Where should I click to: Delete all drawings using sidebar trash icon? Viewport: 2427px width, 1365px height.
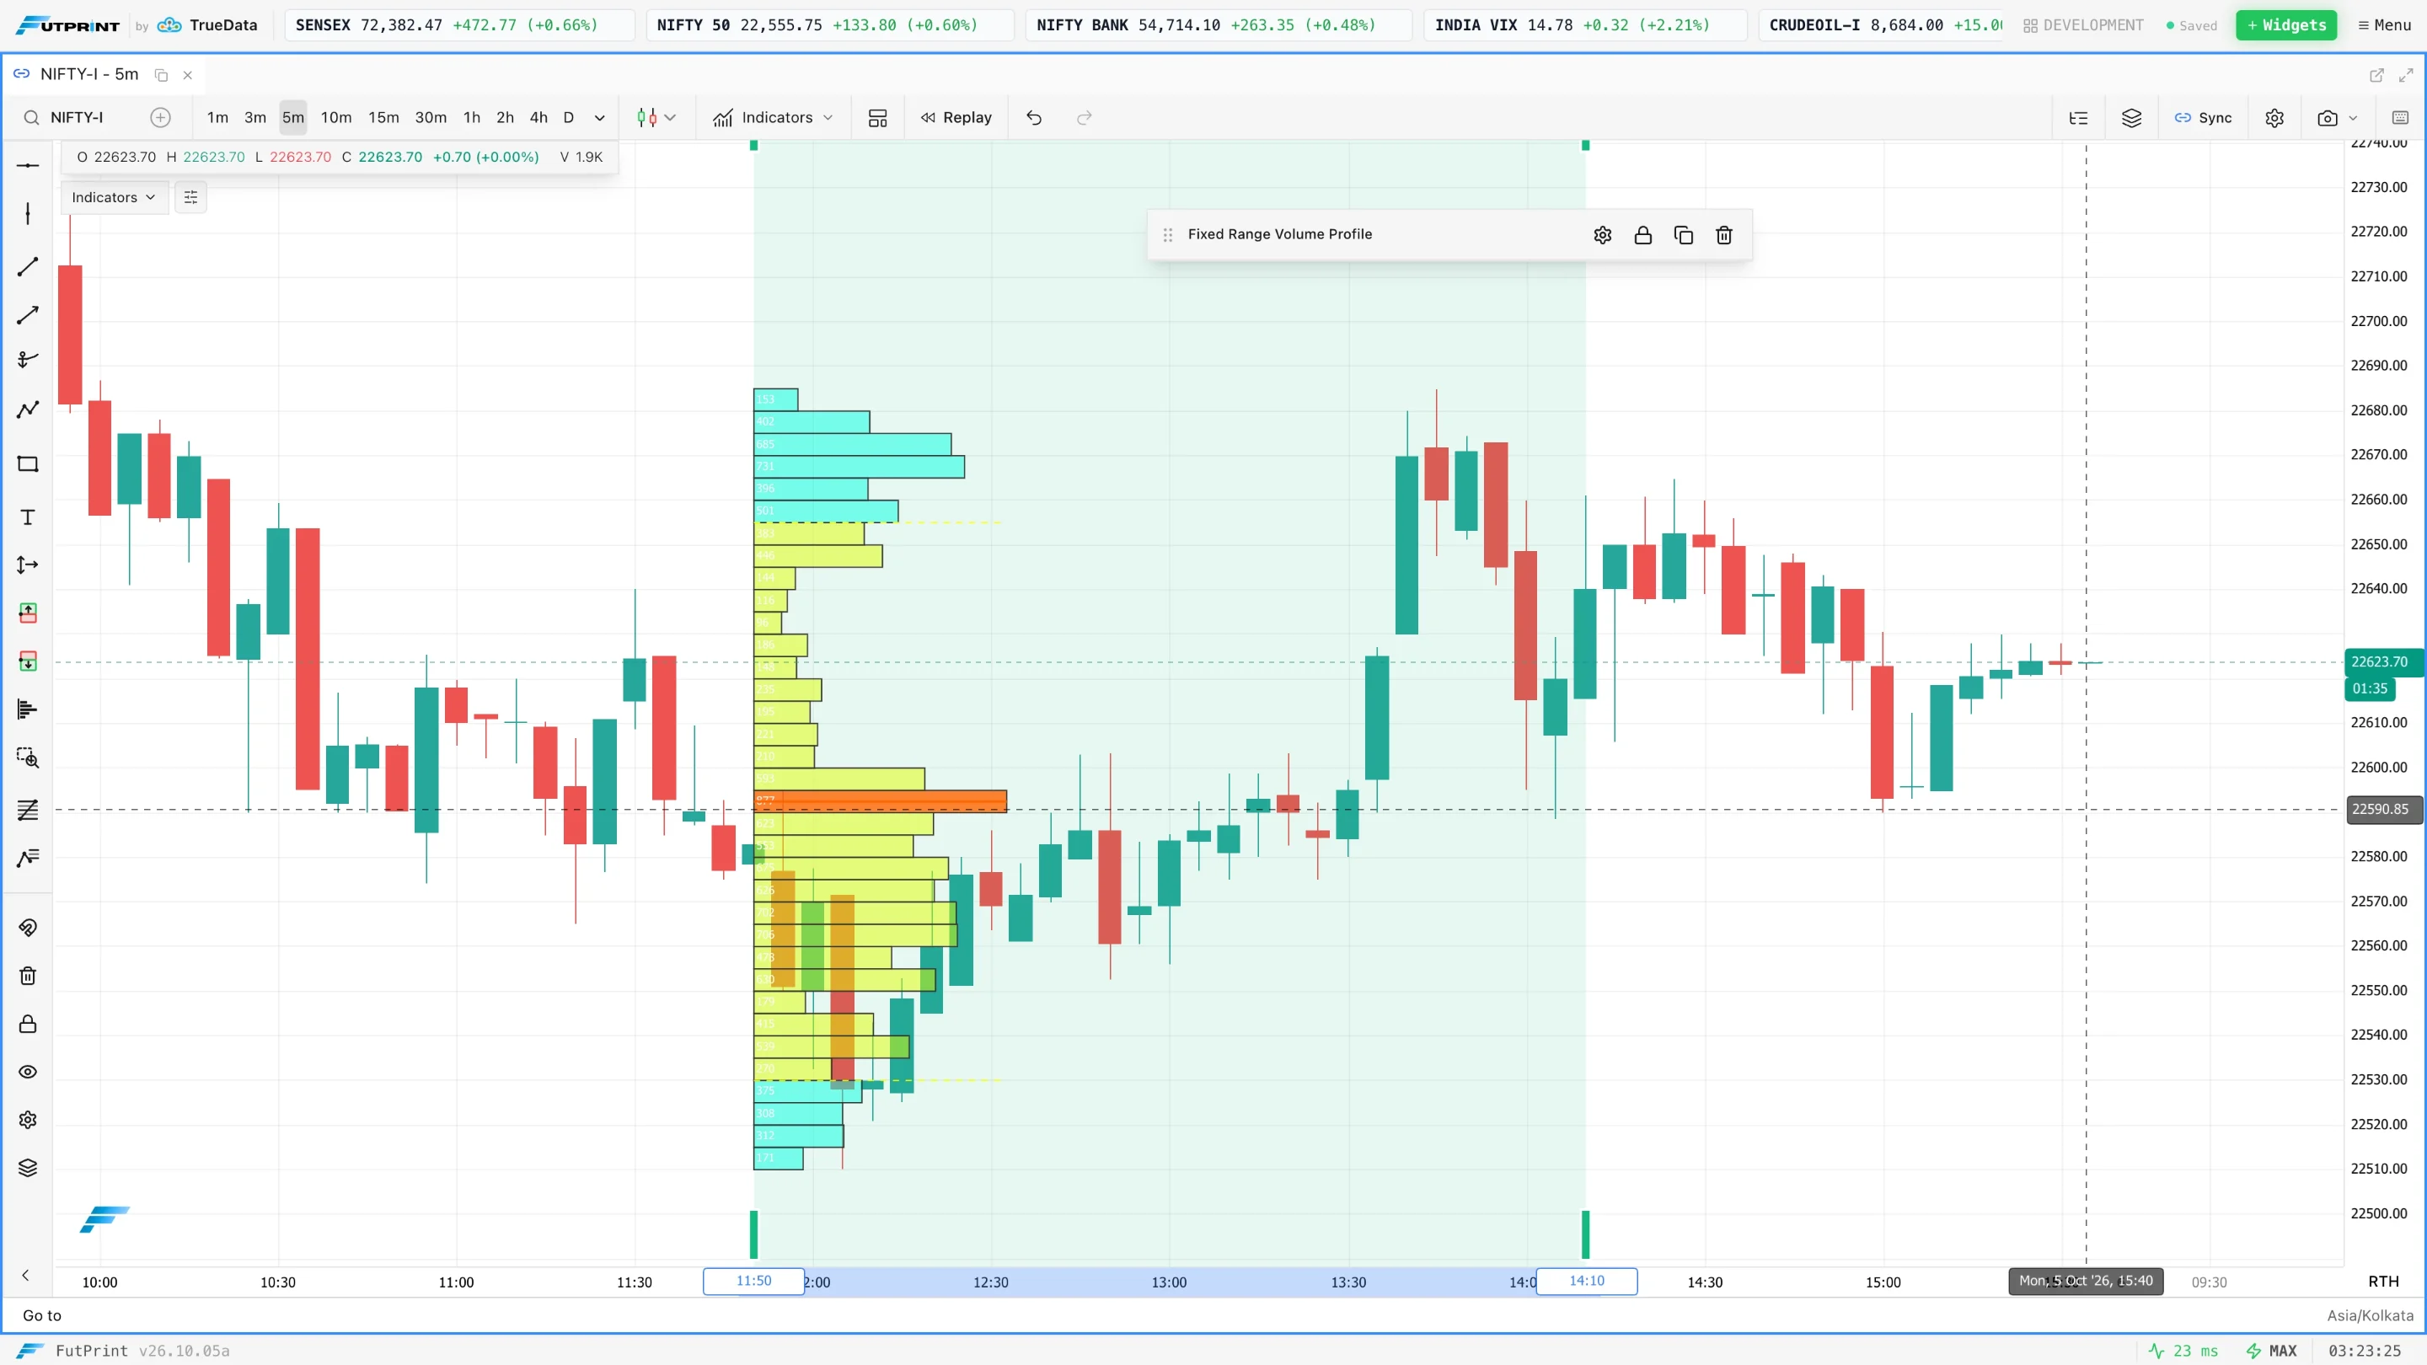click(x=27, y=976)
